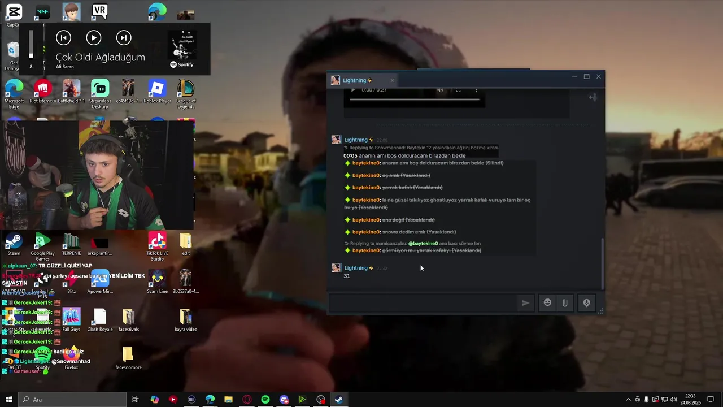Open the Windows Start menu
723x407 pixels.
click(9, 400)
